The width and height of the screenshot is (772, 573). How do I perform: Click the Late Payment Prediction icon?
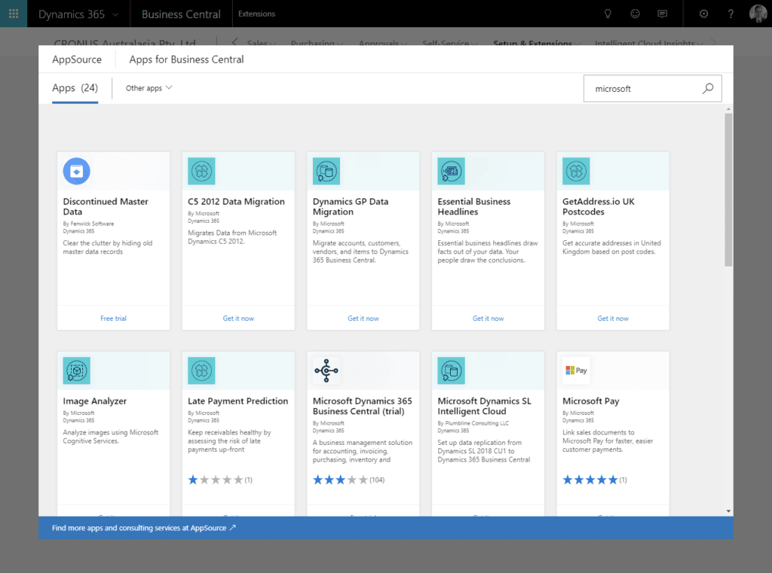point(201,370)
